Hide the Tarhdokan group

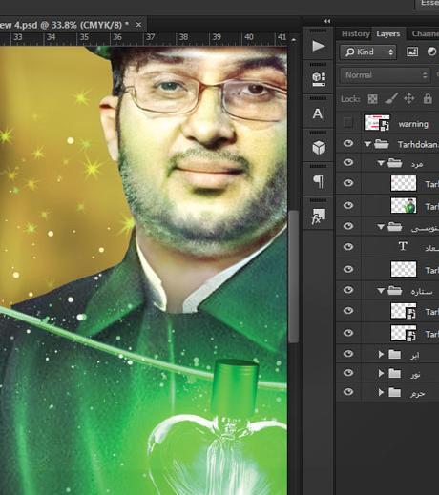pos(348,143)
